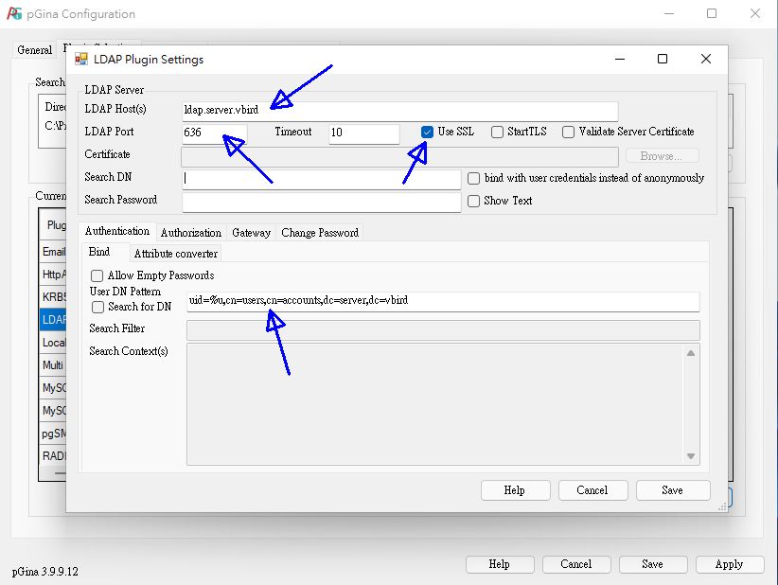Open the Gateway tab
The height and width of the screenshot is (585, 778).
point(251,233)
